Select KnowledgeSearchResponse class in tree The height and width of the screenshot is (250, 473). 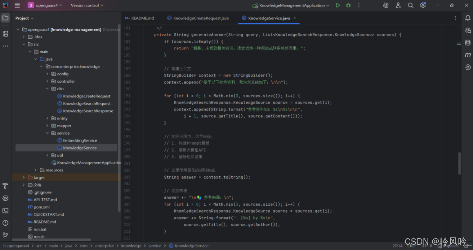[x=85, y=111]
